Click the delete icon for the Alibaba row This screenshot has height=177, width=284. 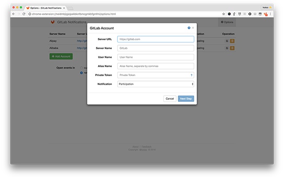click(x=232, y=48)
